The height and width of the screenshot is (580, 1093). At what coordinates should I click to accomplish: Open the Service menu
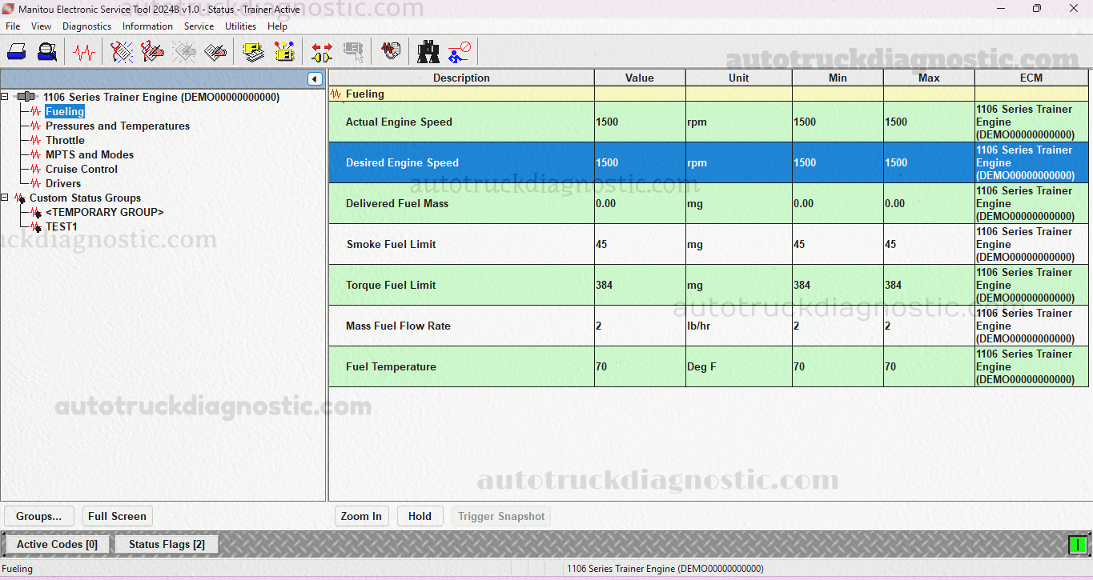tap(199, 26)
